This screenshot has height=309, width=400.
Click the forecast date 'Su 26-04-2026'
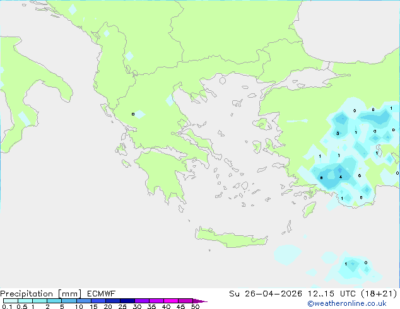pos(266,294)
